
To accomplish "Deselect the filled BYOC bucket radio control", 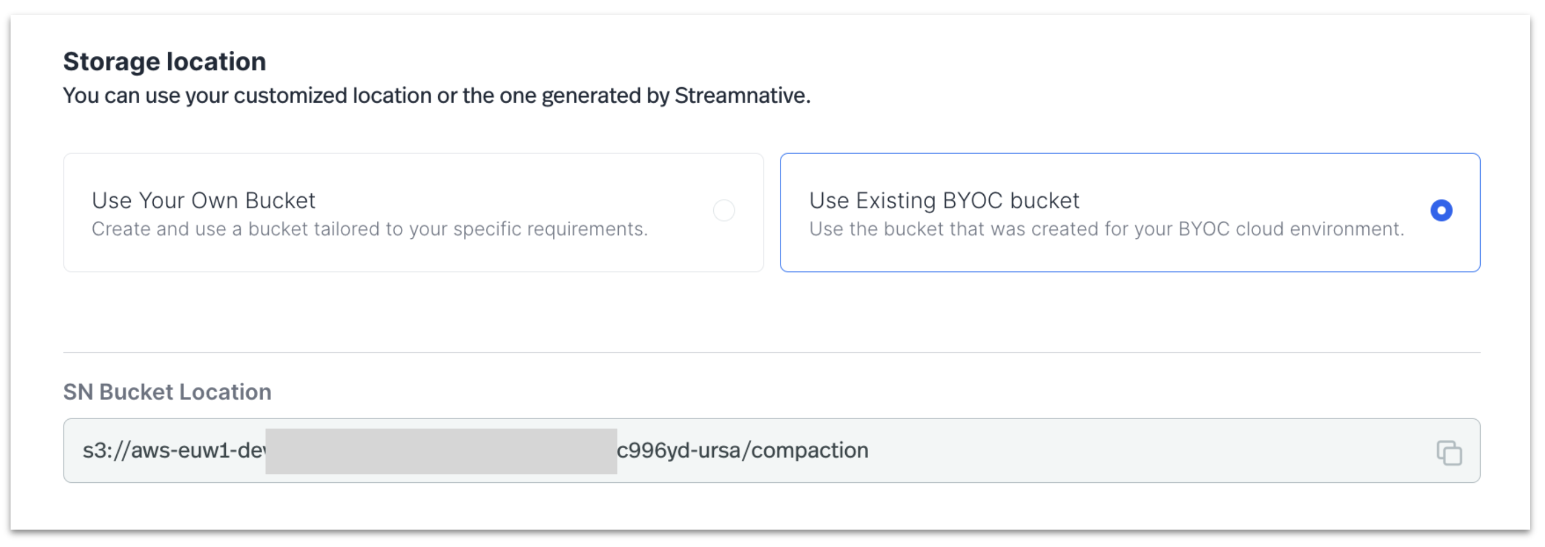I will [x=1442, y=210].
